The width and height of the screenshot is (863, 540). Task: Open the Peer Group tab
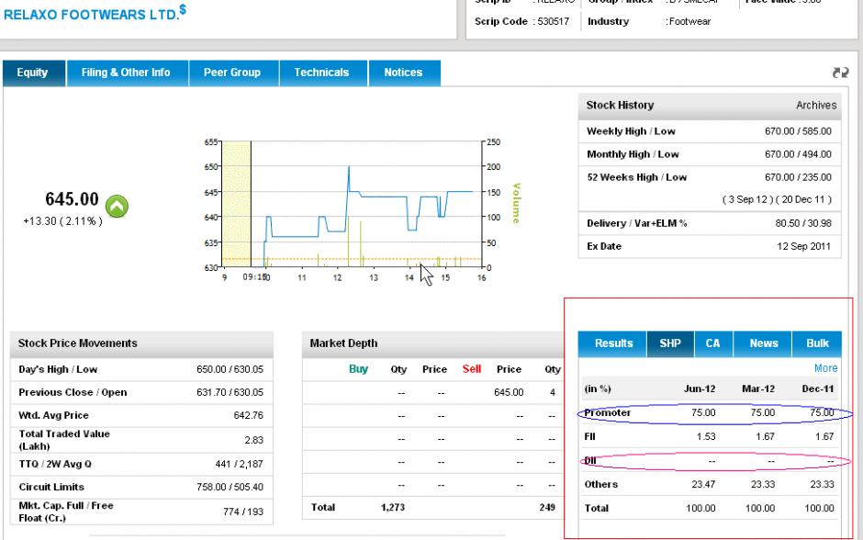point(232,73)
